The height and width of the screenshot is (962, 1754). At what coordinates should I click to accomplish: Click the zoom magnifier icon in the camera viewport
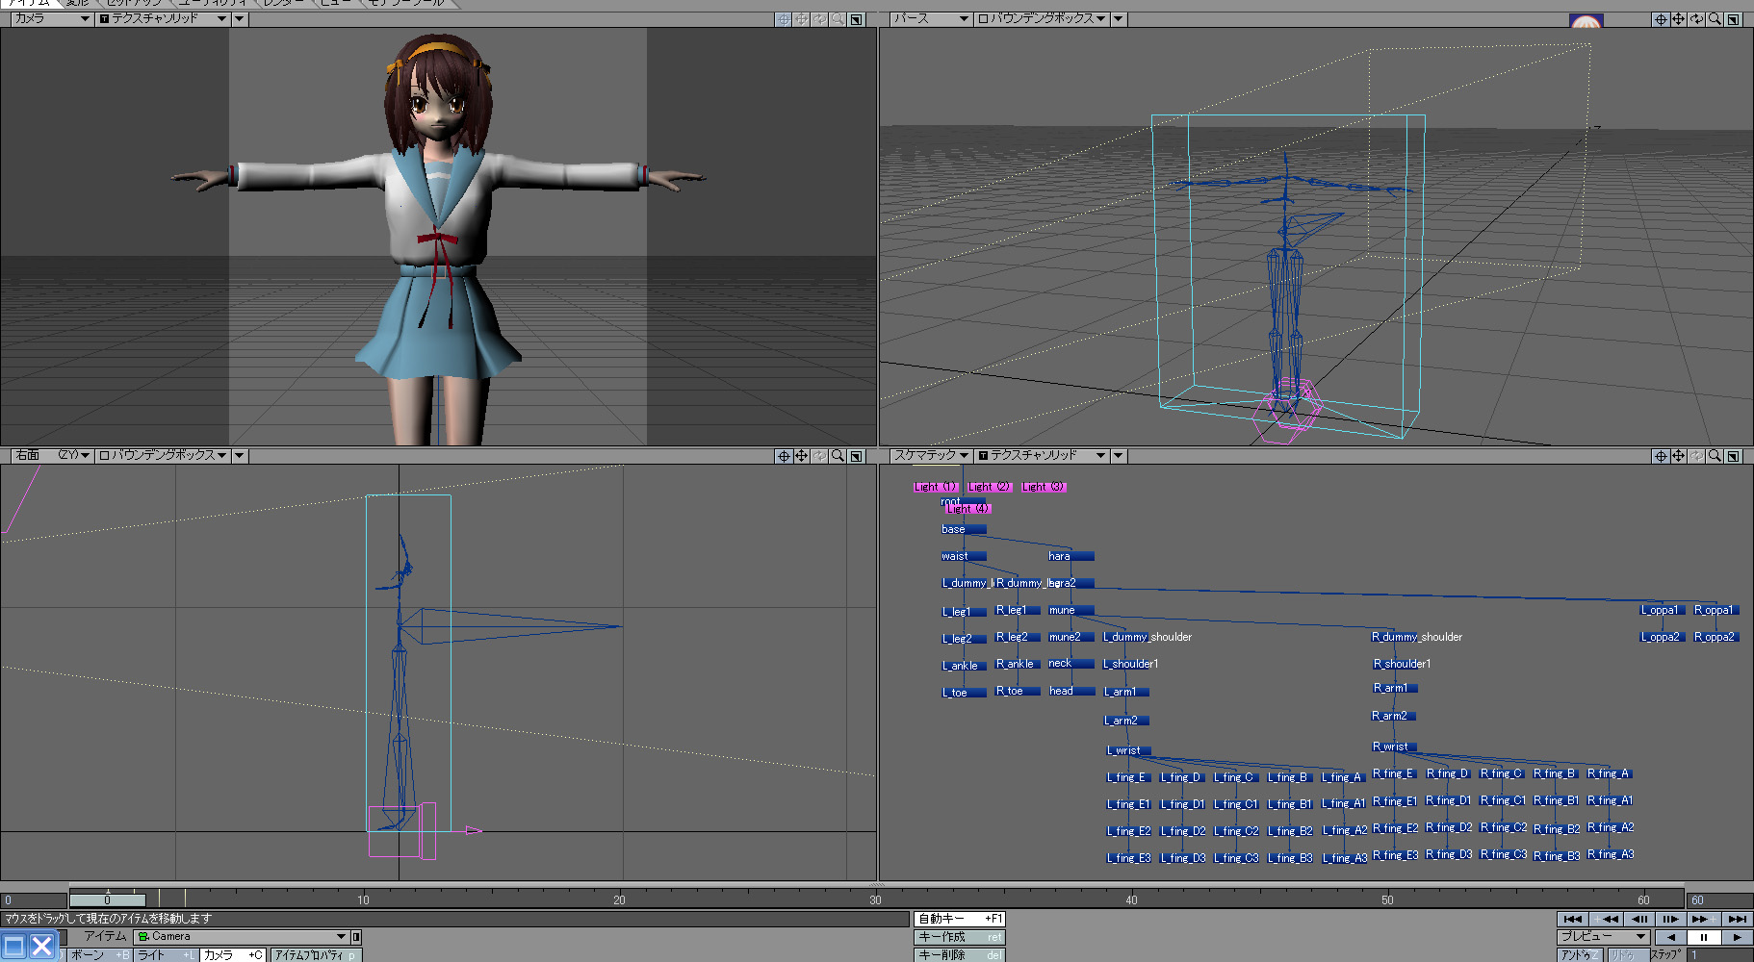(x=838, y=19)
